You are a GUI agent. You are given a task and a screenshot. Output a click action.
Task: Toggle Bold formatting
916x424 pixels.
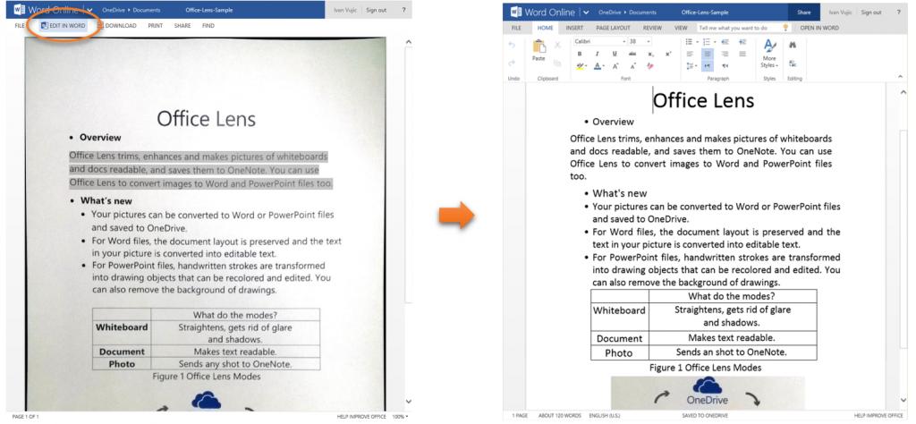coord(580,54)
